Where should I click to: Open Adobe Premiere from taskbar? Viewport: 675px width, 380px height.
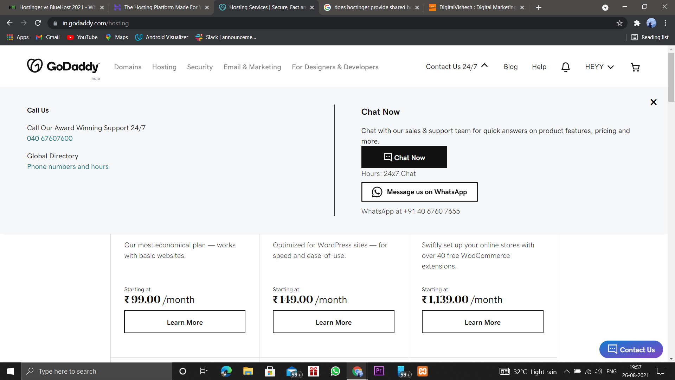tap(379, 371)
